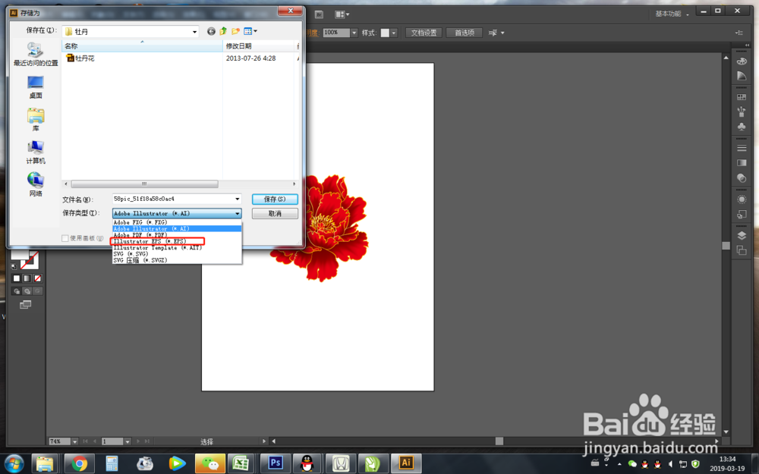The width and height of the screenshot is (759, 474).
Task: Choose SVG 压缩 (*.SVGZ) format
Action: pos(177,260)
